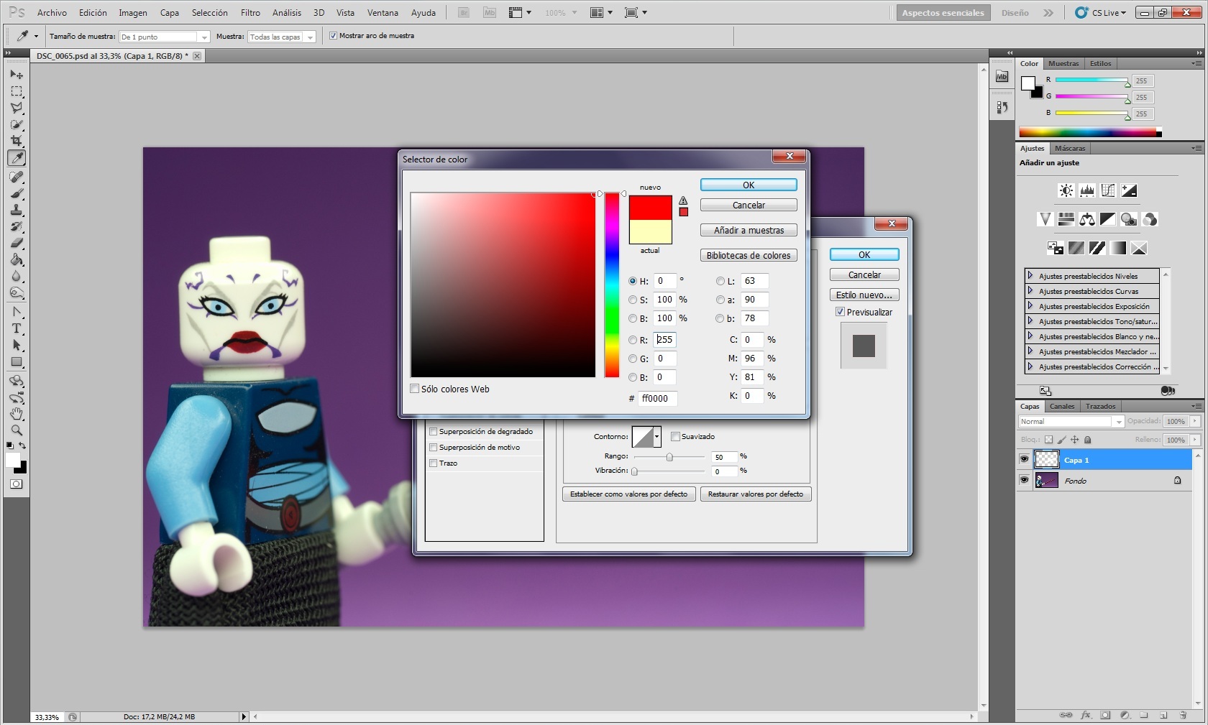1208x725 pixels.
Task: Click the Brightness/Contrast adjustment icon
Action: tap(1066, 190)
